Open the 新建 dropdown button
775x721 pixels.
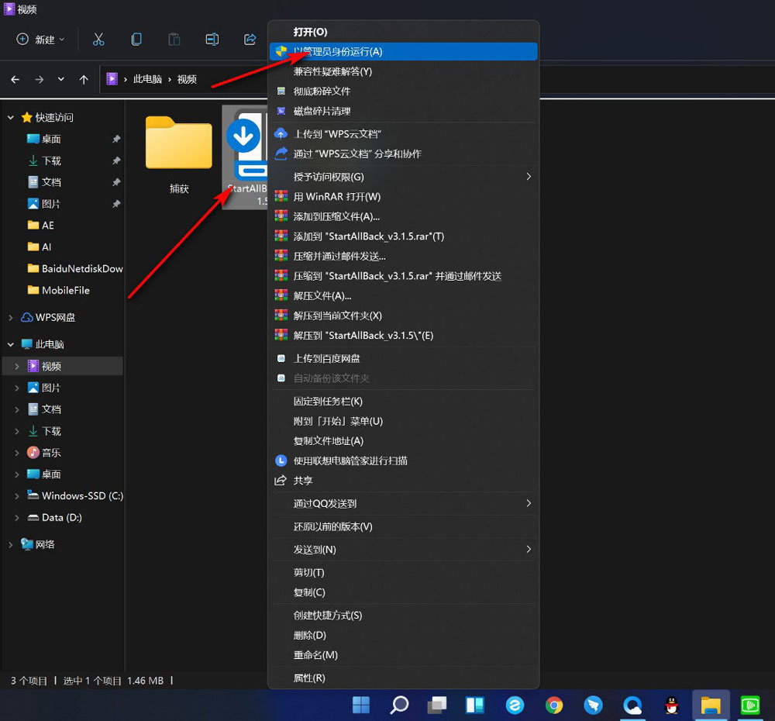[41, 40]
